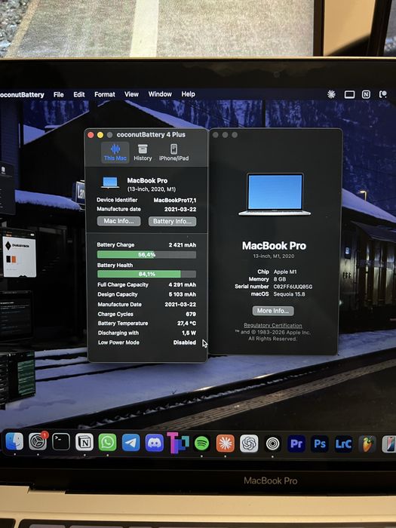Click the serial number in About window
396x528 pixels.
click(x=293, y=287)
